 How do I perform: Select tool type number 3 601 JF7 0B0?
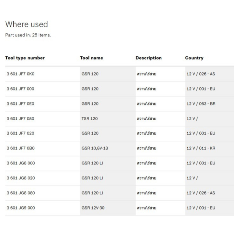[21, 148]
